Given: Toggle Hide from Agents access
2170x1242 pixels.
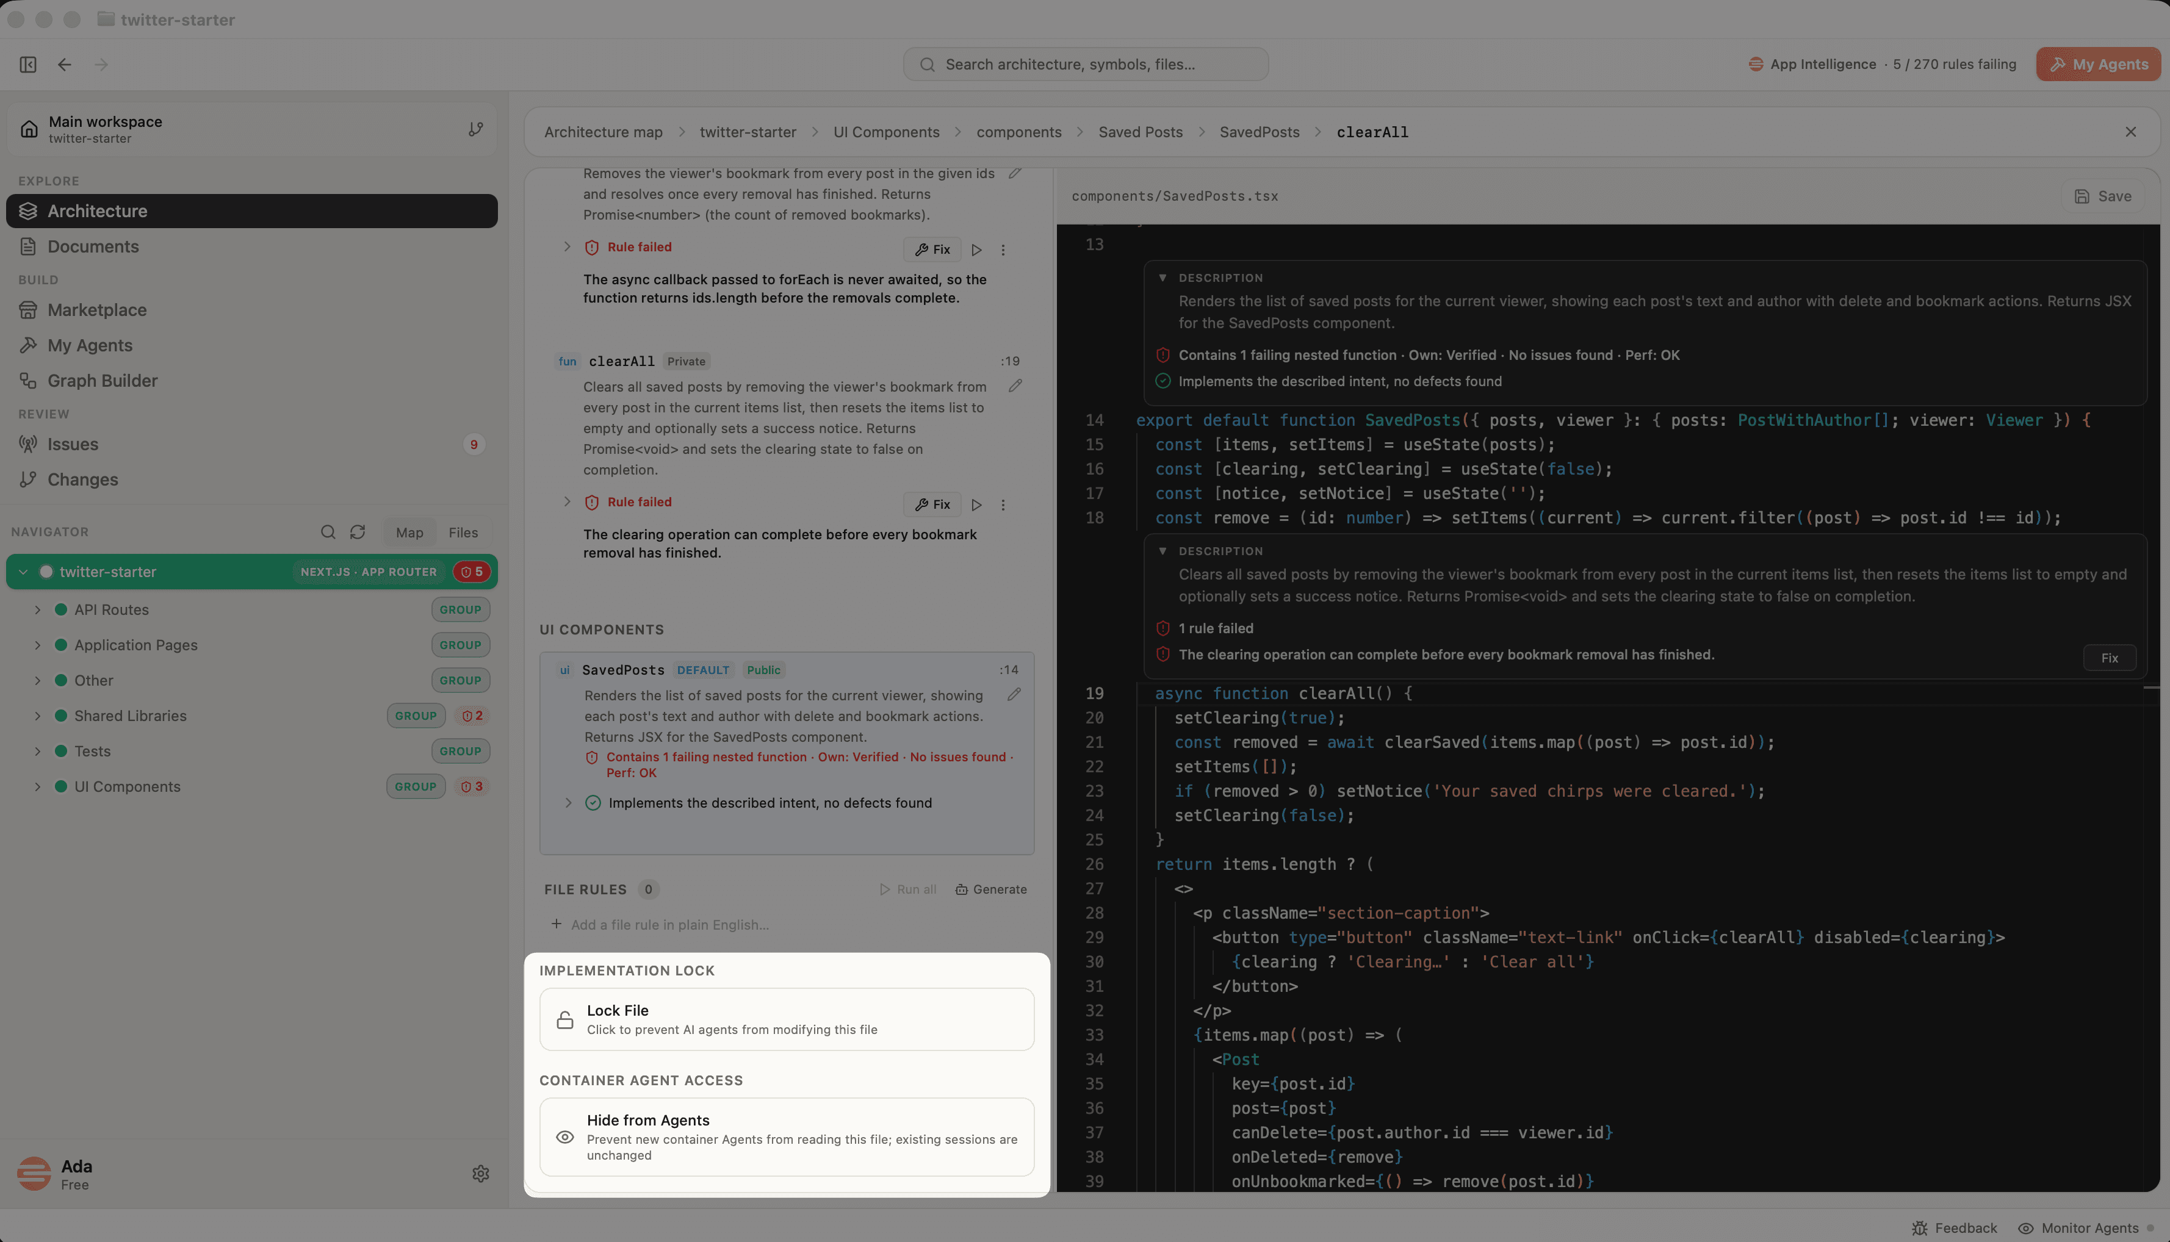Looking at the screenshot, I should coord(786,1136).
